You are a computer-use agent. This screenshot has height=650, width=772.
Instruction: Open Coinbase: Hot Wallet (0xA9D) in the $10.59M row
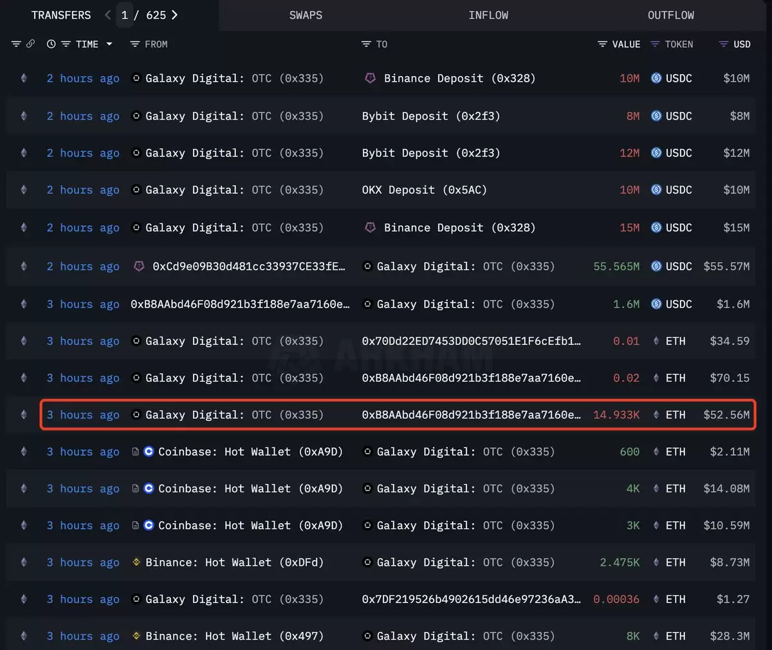coord(250,525)
